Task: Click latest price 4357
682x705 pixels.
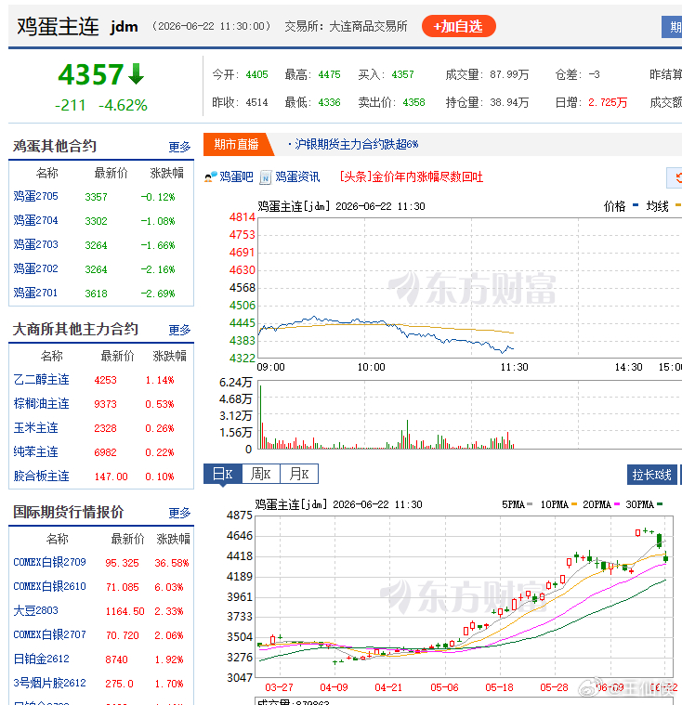Action: (91, 74)
